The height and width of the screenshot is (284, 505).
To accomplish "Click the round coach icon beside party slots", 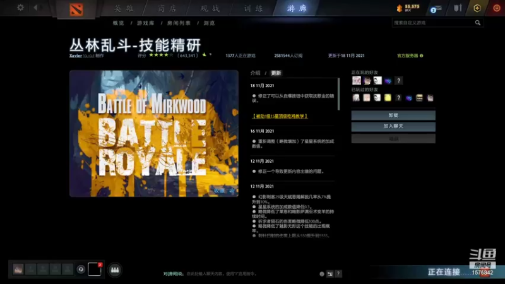I will point(81,269).
